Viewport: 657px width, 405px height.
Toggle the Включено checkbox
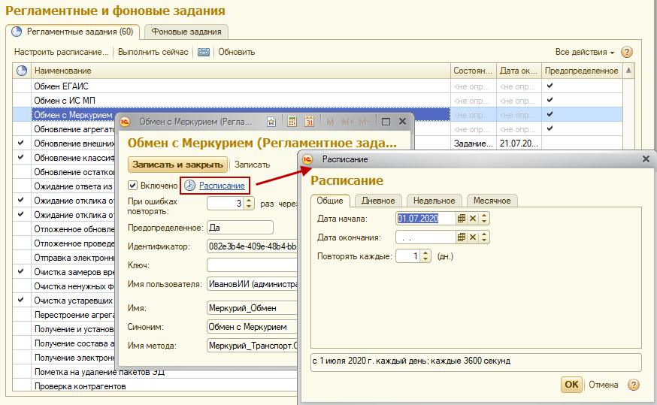(133, 185)
